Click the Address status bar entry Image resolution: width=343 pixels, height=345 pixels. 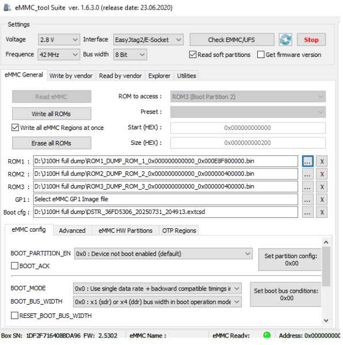[x=310, y=336]
